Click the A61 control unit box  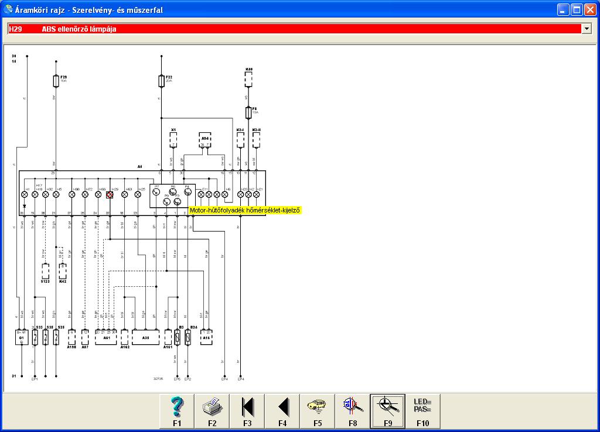(106, 338)
